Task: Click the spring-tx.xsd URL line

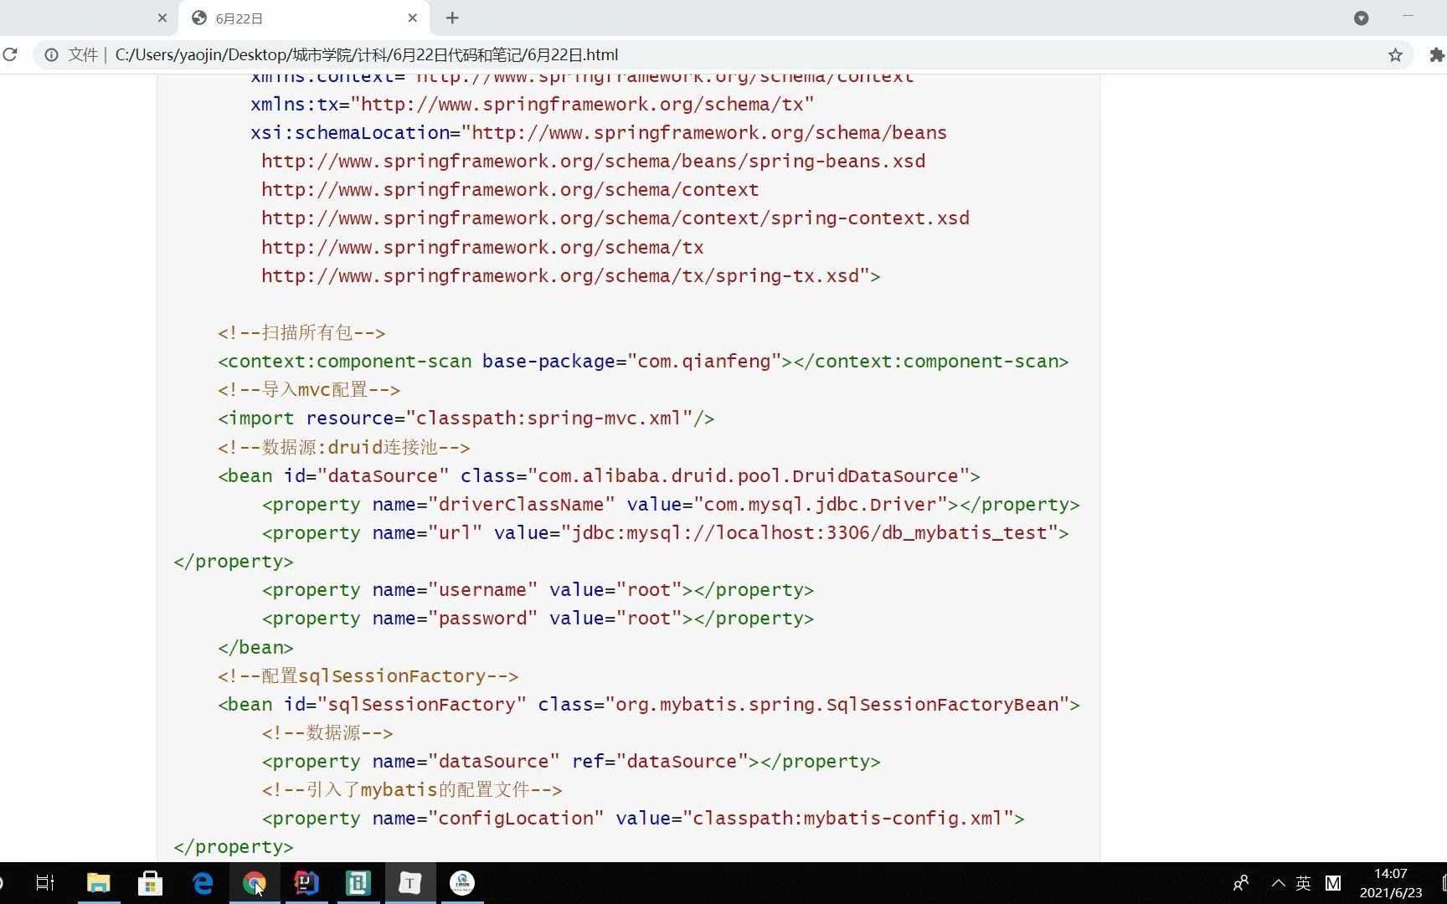Action: 570,276
